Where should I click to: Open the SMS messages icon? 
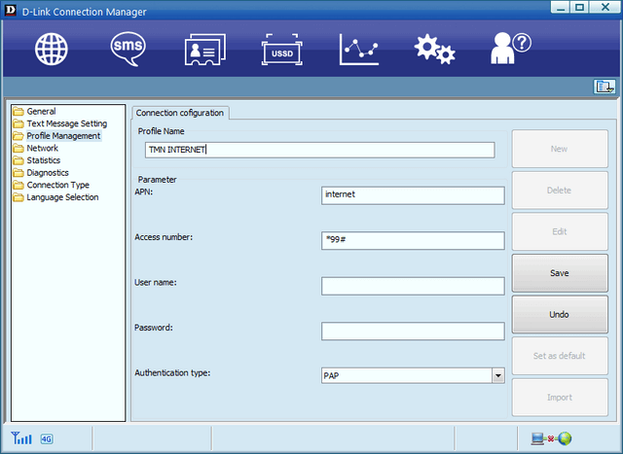point(128,49)
